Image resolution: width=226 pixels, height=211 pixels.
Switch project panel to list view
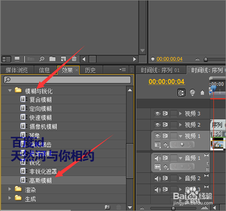coord(6,59)
